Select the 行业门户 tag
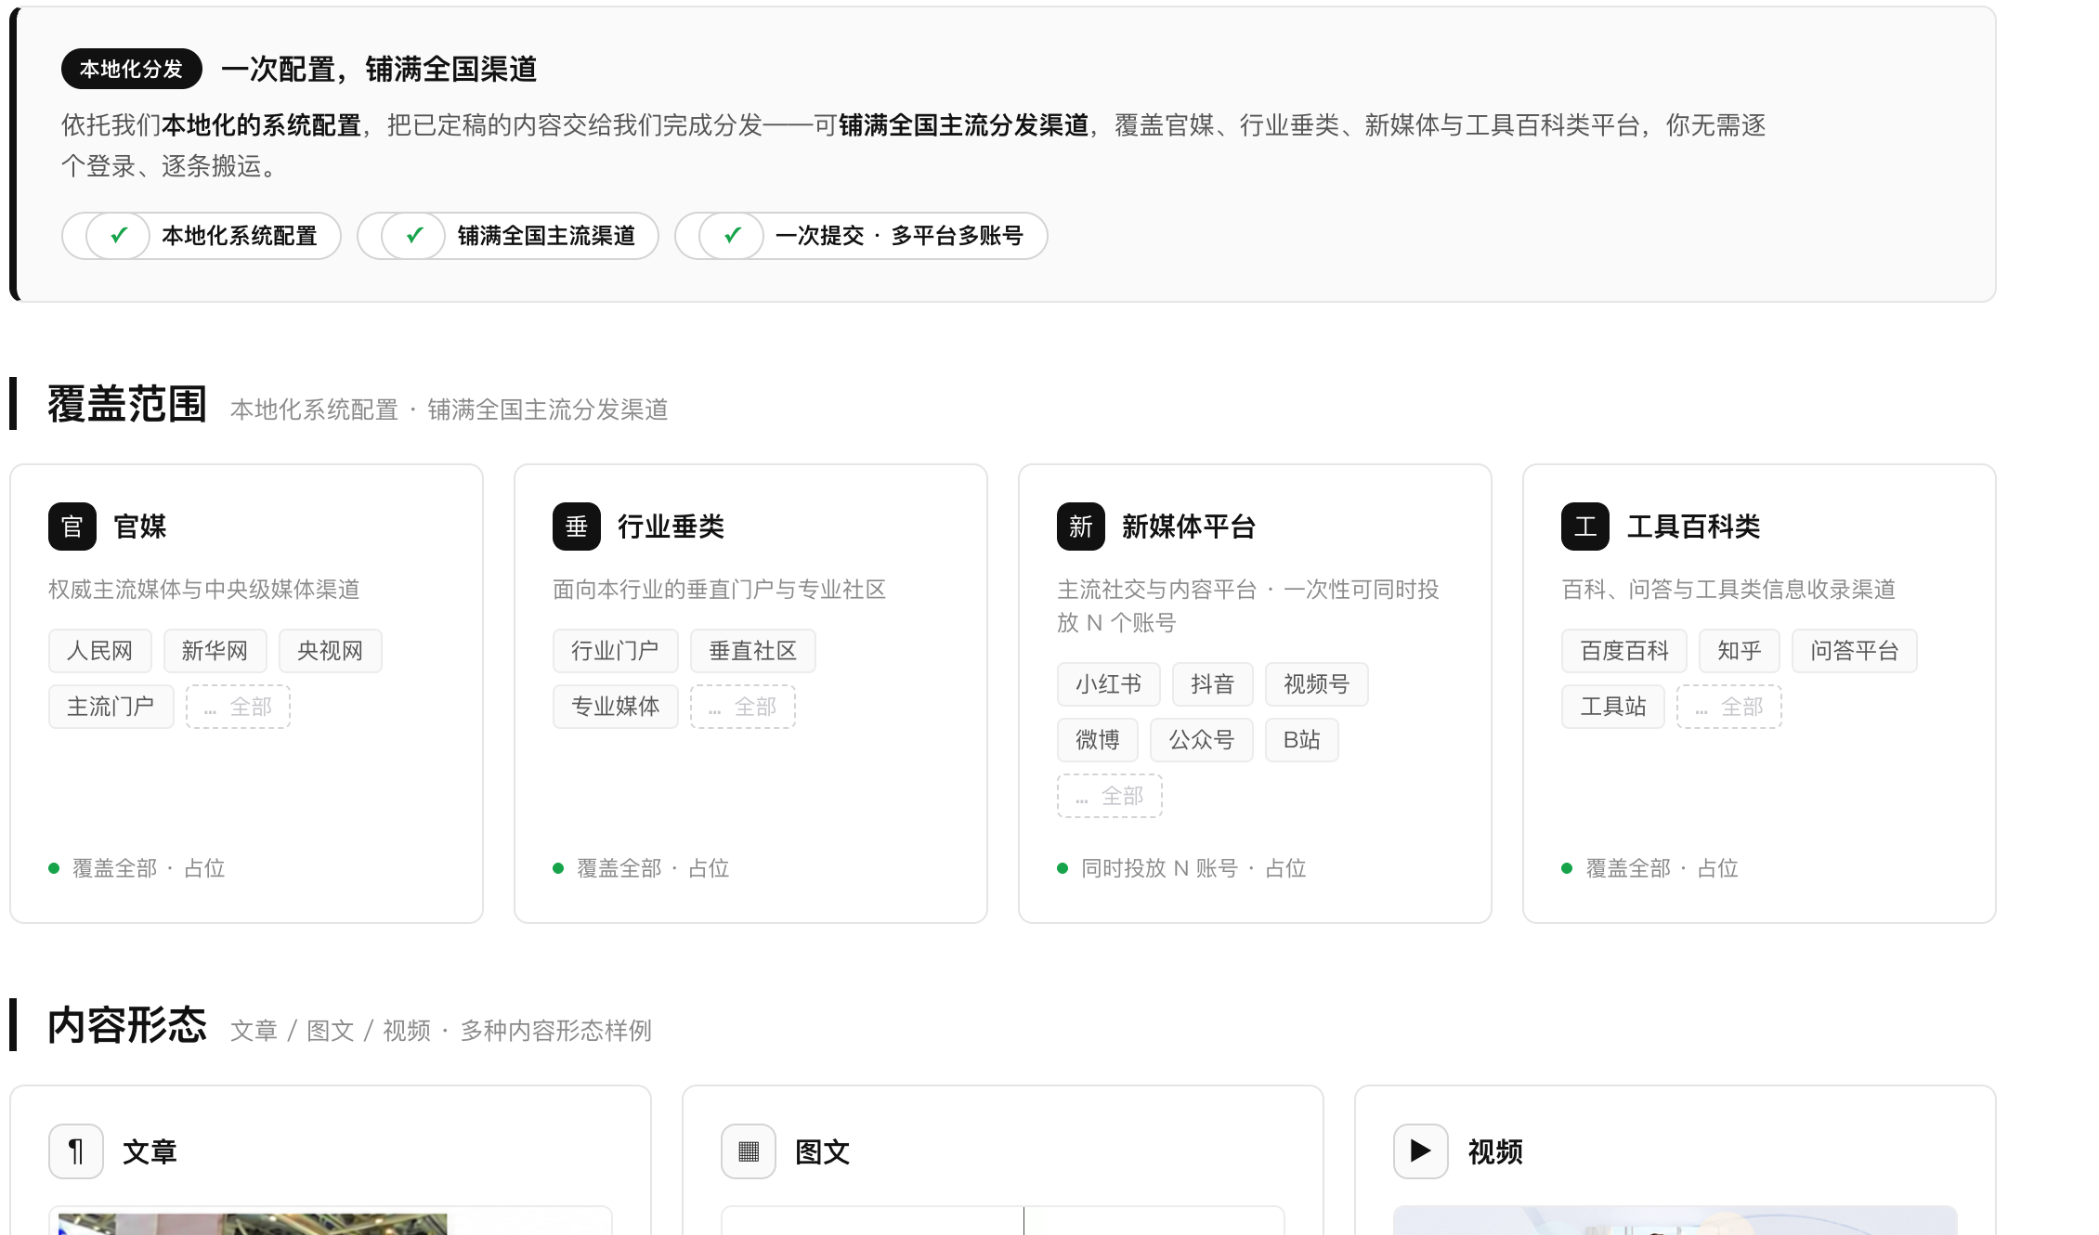Image resolution: width=2099 pixels, height=1235 pixels. (616, 651)
